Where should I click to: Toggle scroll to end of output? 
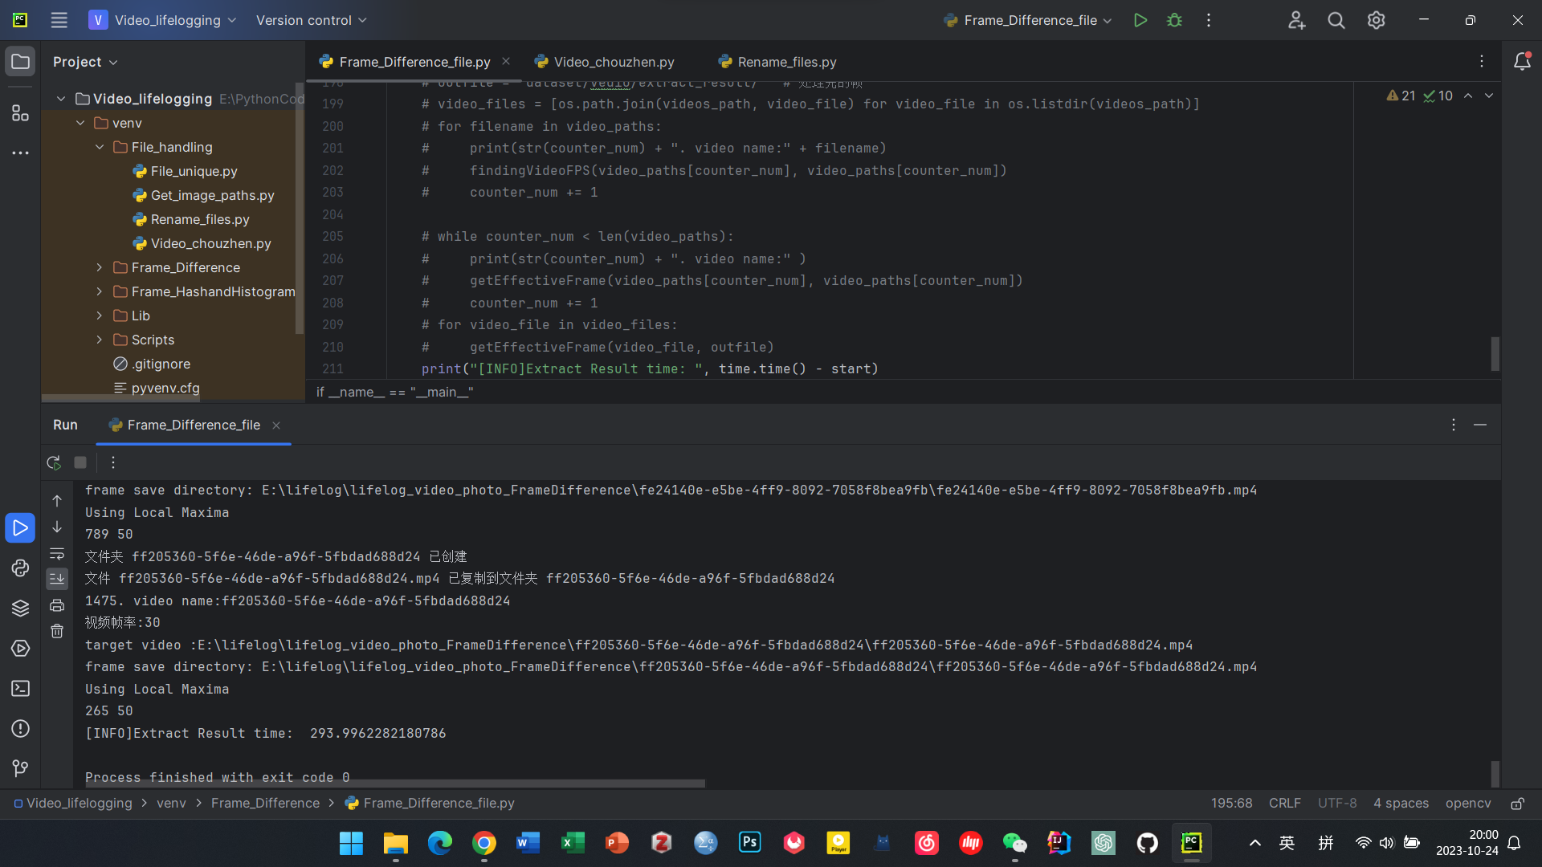[57, 578]
